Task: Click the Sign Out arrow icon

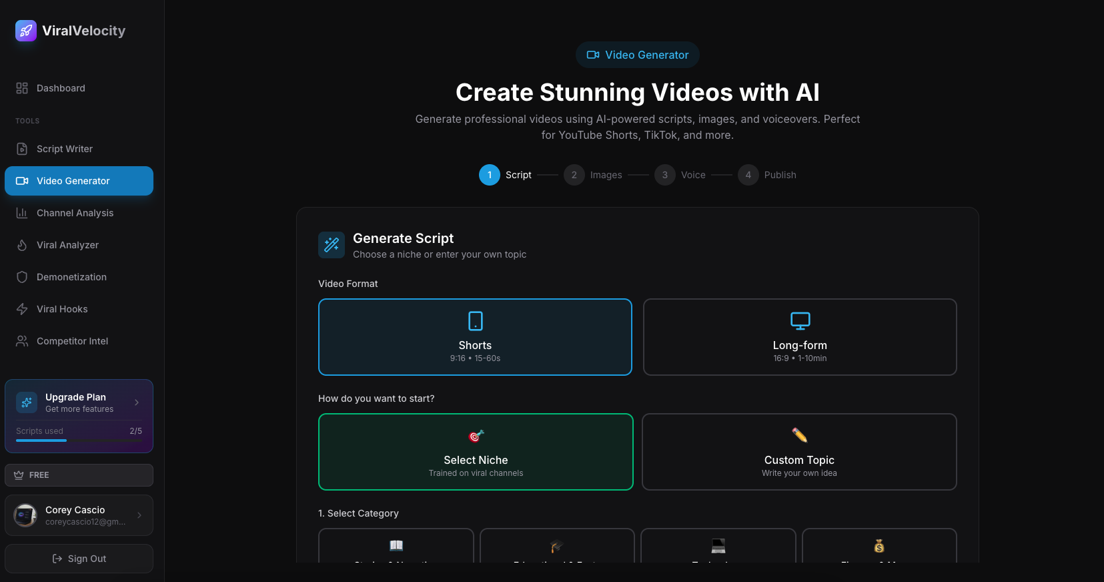Action: click(57, 559)
